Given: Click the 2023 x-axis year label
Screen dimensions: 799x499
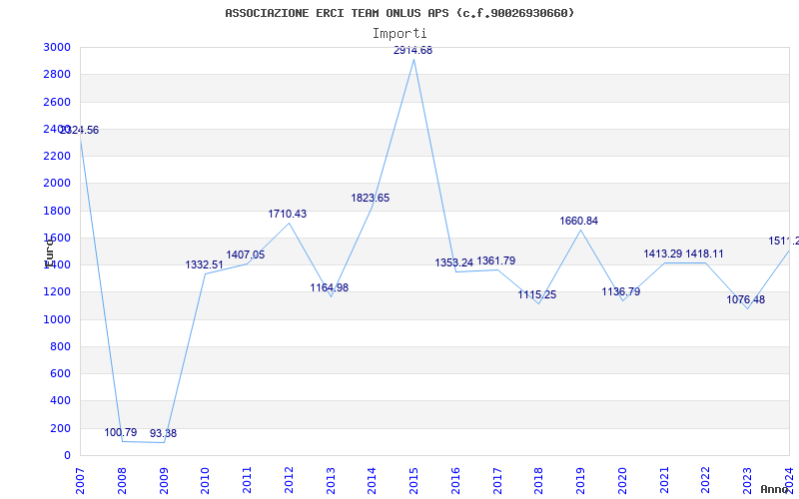Looking at the screenshot, I should (747, 481).
